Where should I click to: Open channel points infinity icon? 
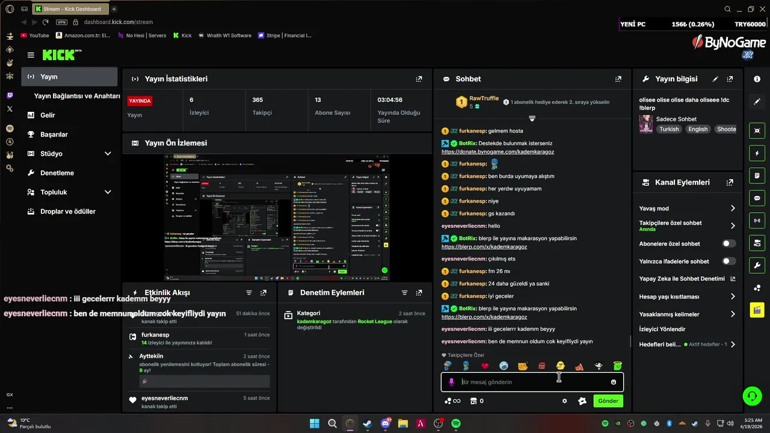tap(452, 401)
